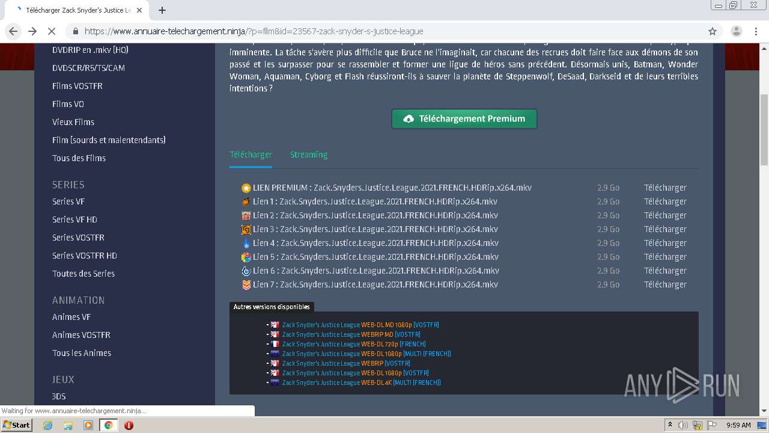Click the volume speaker tray icon
The image size is (769, 433).
tap(683, 425)
